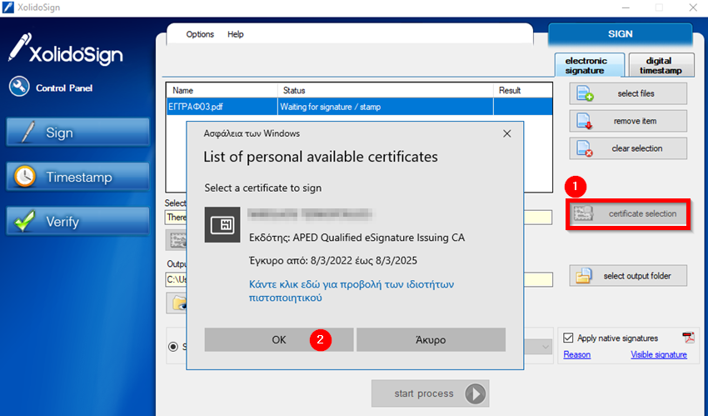Click the XolidoSign logo

coord(66,49)
